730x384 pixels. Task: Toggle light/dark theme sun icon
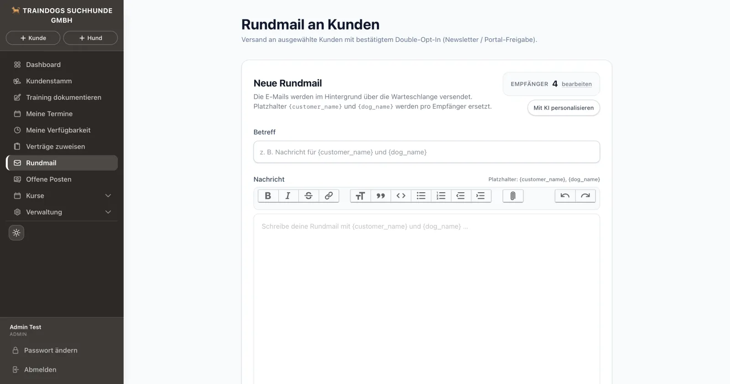(16, 233)
